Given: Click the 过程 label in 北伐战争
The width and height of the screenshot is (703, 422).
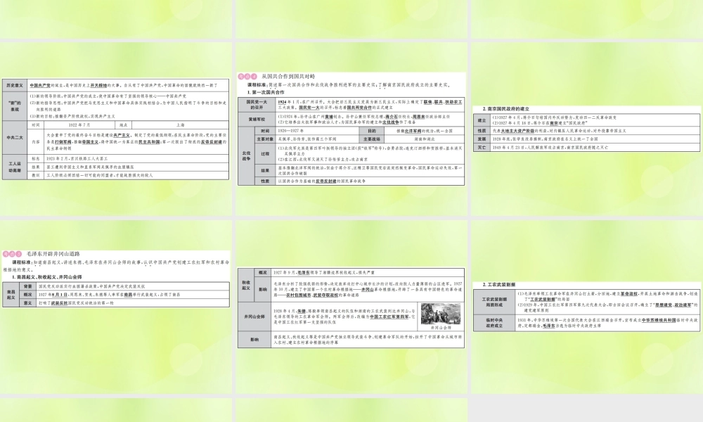Looking at the screenshot, I should tap(264, 154).
